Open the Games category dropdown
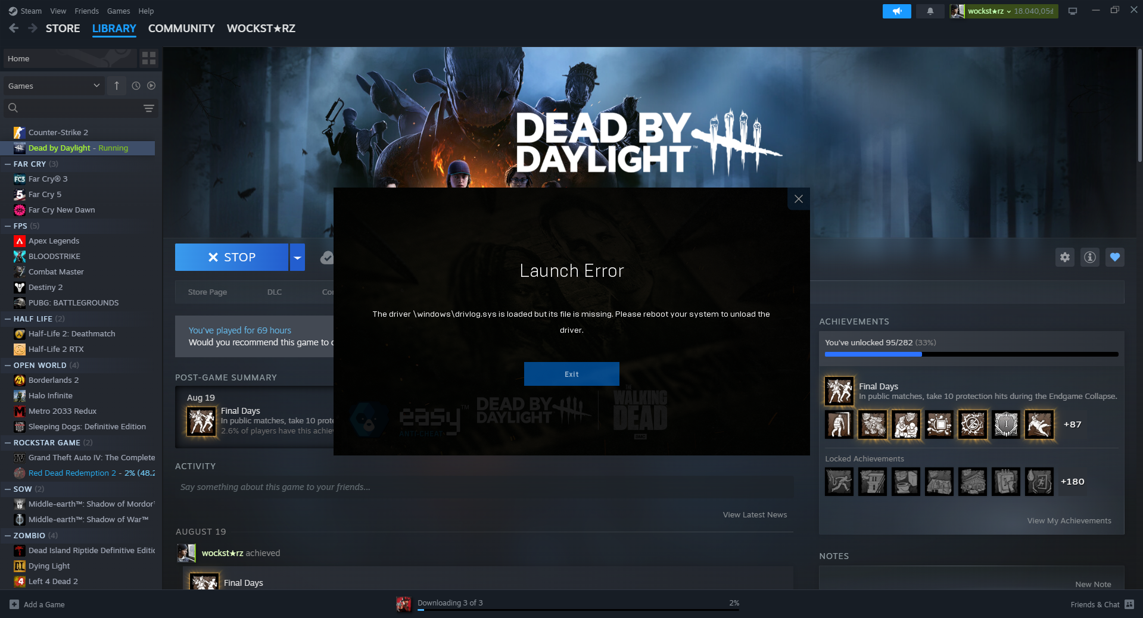 [54, 86]
